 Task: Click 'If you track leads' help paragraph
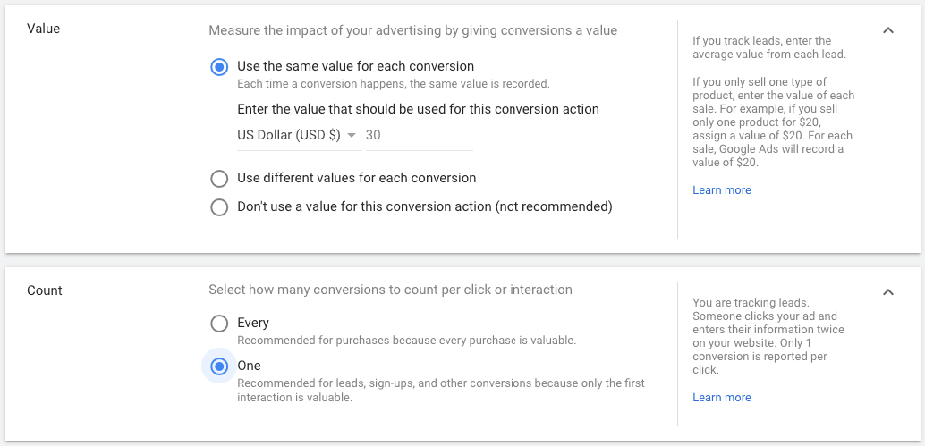tap(761, 47)
